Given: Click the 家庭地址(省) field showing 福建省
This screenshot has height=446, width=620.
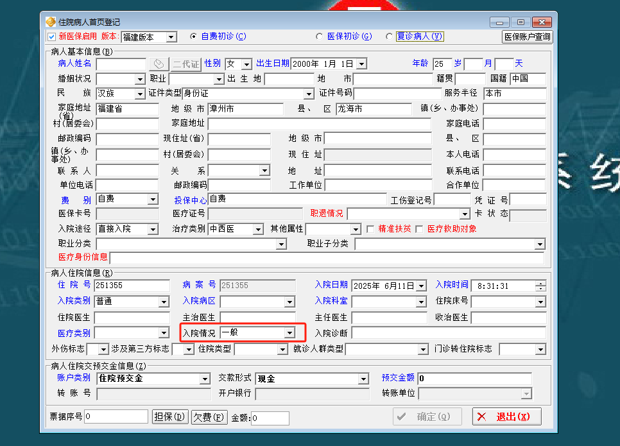Looking at the screenshot, I should tap(127, 108).
